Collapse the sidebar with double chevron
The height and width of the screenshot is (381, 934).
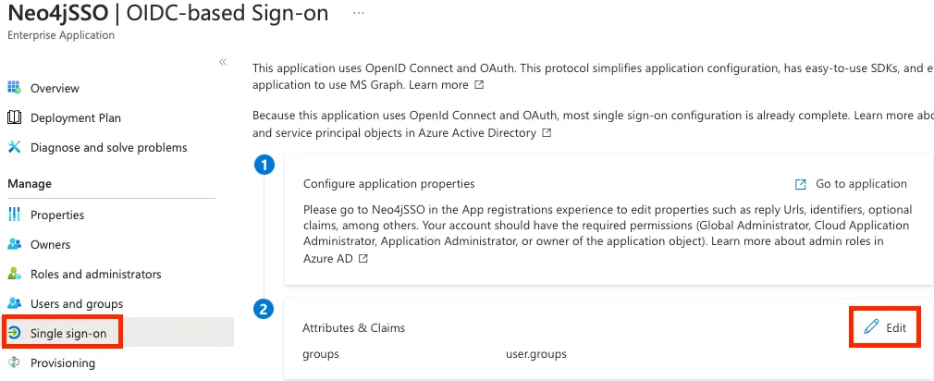(223, 62)
